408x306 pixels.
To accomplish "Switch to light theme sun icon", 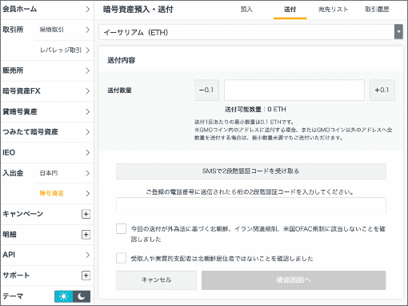I will click(x=64, y=296).
